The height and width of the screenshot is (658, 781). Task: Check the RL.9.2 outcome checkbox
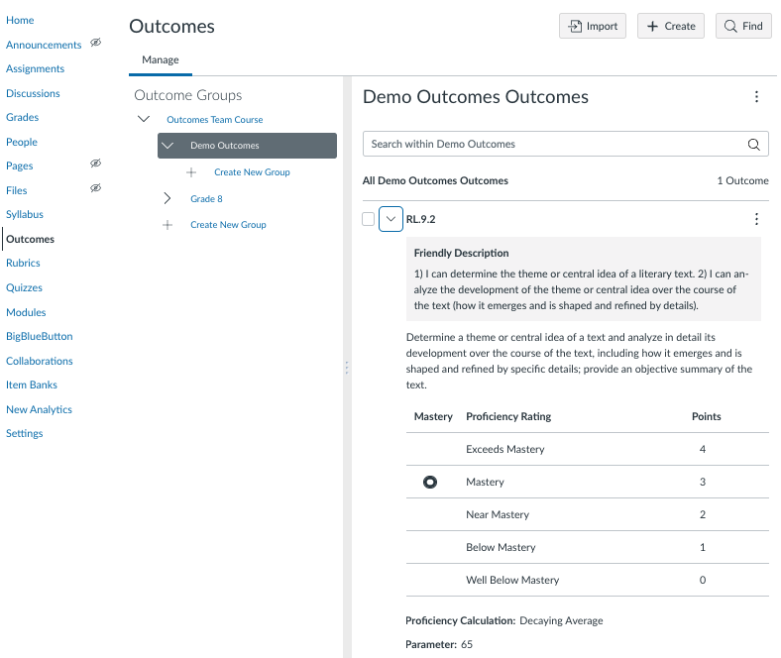pos(369,219)
